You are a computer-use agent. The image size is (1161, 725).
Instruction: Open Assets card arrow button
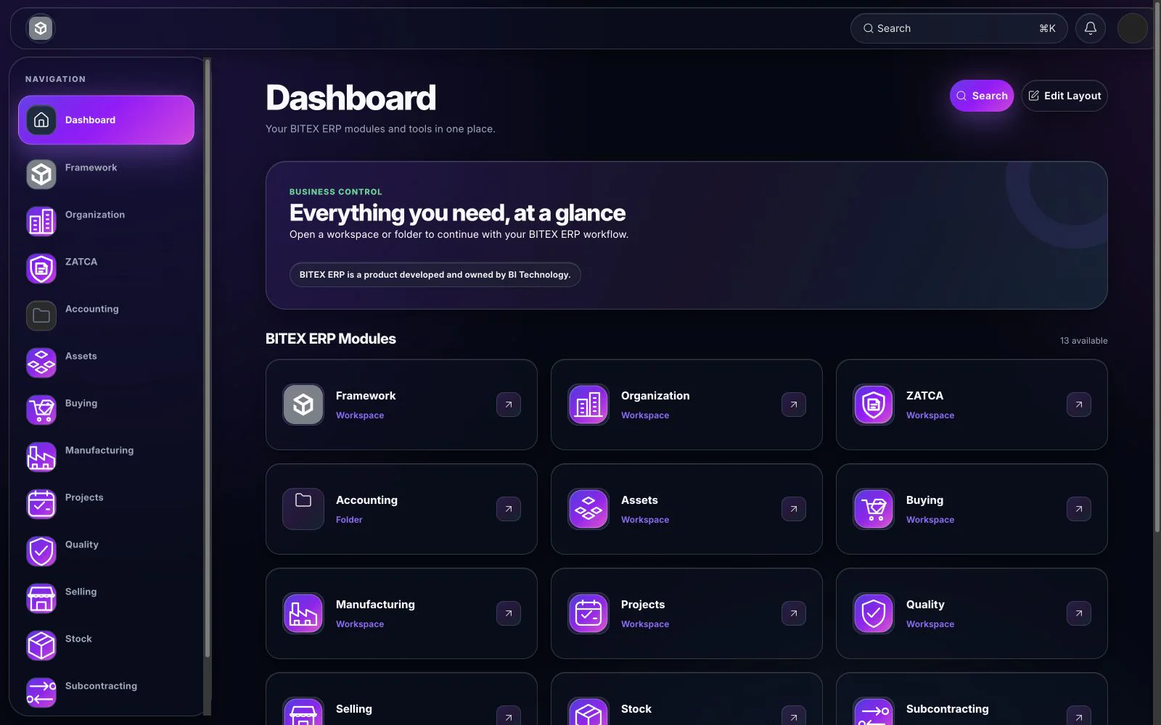[x=794, y=509]
